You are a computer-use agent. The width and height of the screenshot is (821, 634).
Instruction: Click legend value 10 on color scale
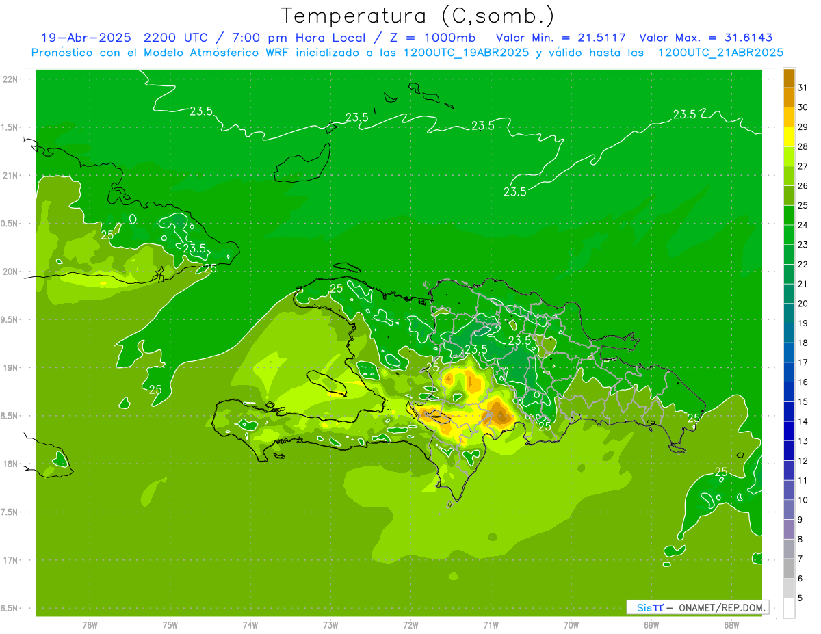pos(803,500)
